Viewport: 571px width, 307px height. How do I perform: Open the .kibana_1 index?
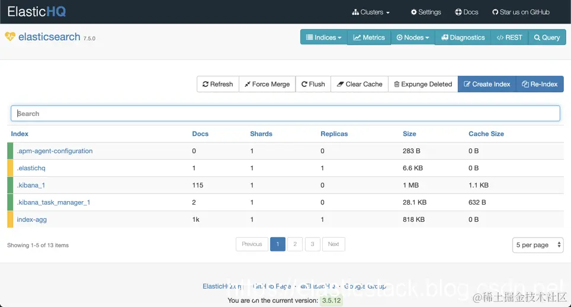31,185
